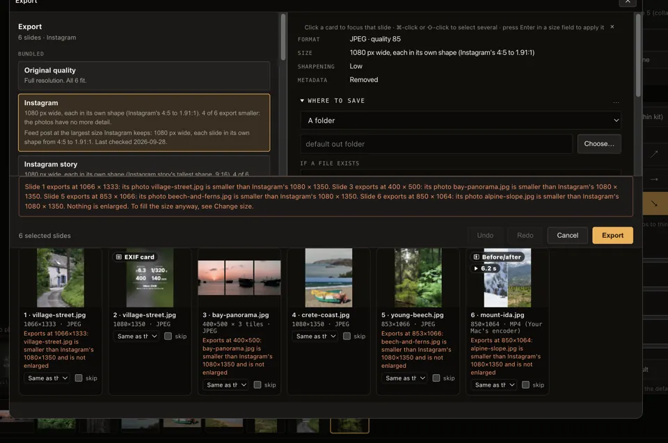The width and height of the screenshot is (668, 443).
Task: Open the size dropdown on mount-ida.jpg card
Action: pyautogui.click(x=494, y=385)
